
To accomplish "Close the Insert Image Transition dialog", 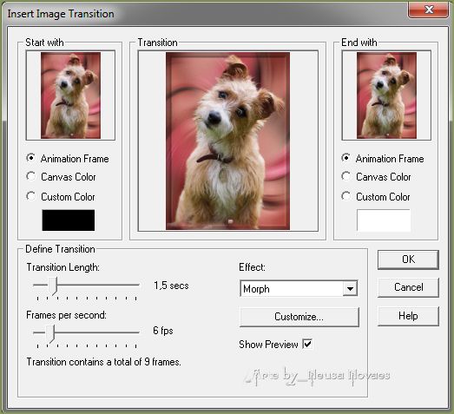I will click(428, 10).
